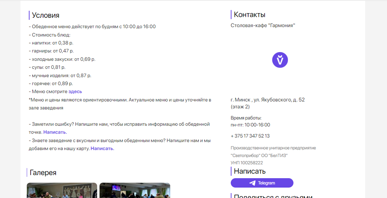Select the "Контакты" section heading
Screen dimensions: 387x198
249,15
